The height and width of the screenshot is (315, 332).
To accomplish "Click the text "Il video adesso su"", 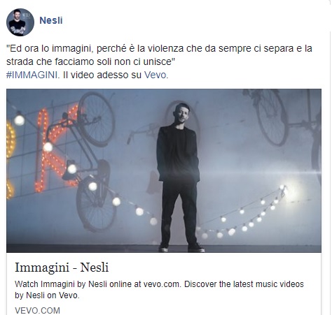I will pyautogui.click(x=102, y=75).
